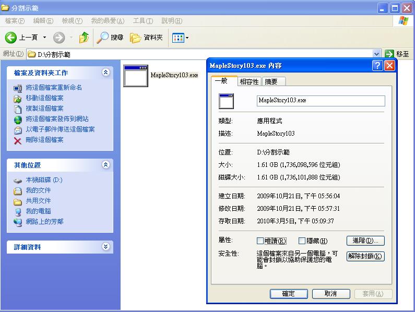Click the 我的電腦 computer icon
The height and width of the screenshot is (312, 415).
click(x=18, y=212)
